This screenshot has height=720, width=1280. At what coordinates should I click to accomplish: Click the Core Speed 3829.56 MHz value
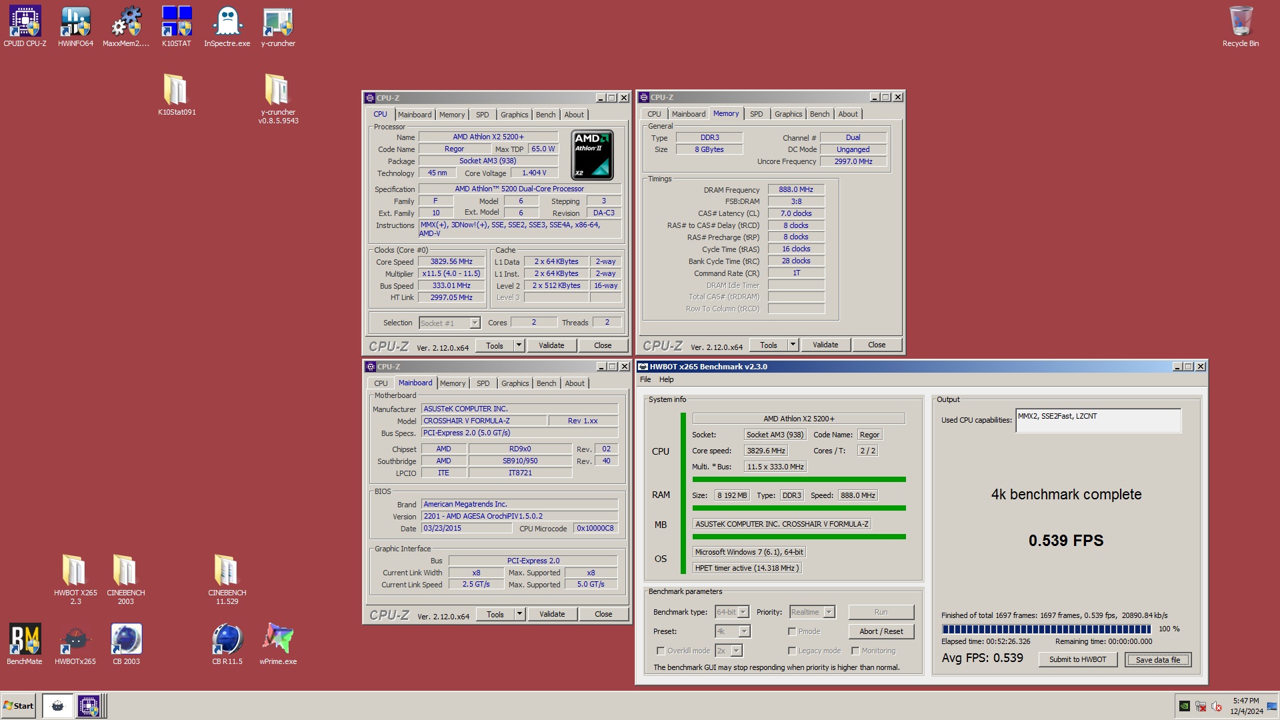(x=451, y=262)
